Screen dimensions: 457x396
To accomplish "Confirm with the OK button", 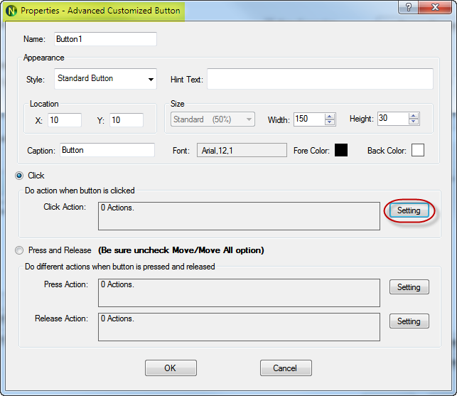I will tap(171, 368).
